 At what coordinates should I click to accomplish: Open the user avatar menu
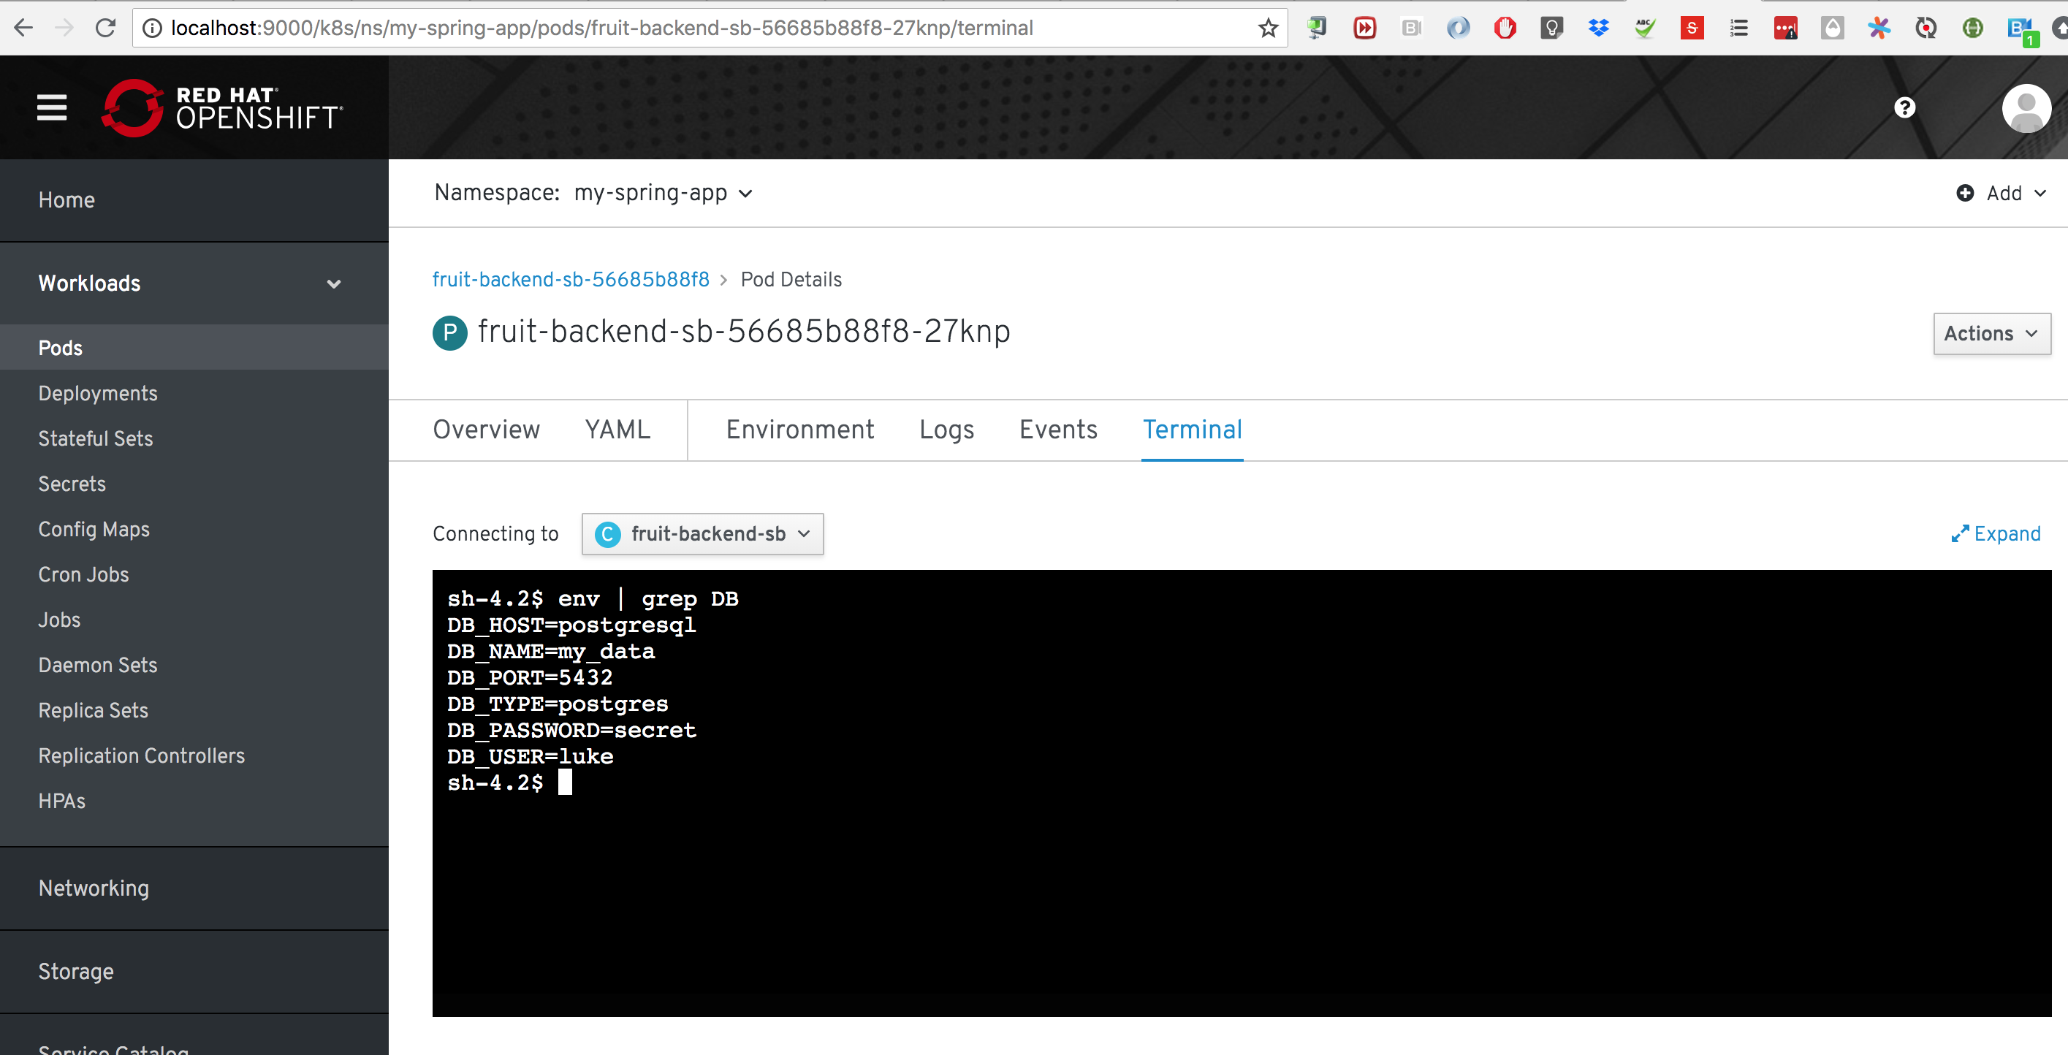coord(2026,107)
